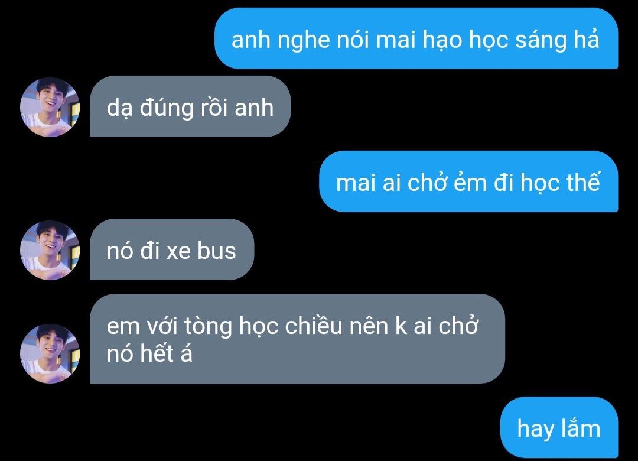
Task: Select the "anh nghe nói mai hạo học sáng hả" bubble
Action: click(x=416, y=38)
